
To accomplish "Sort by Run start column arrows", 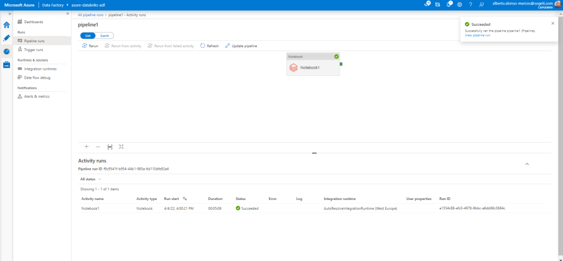I will click(185, 198).
